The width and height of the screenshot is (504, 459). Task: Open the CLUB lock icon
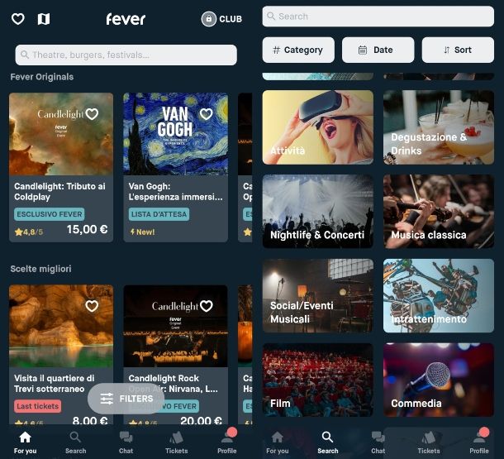tap(209, 19)
